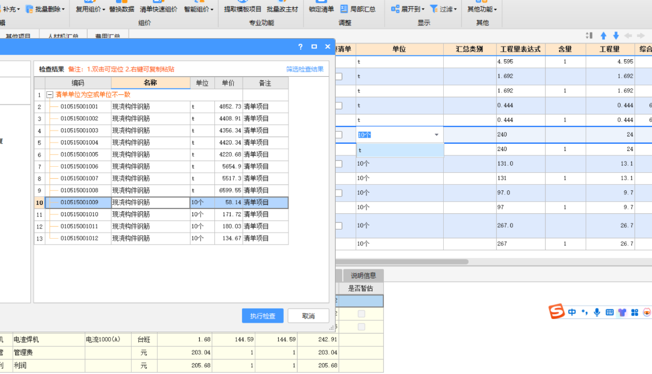
Task: Click the blue move-down arrow icon
Action: [616, 36]
